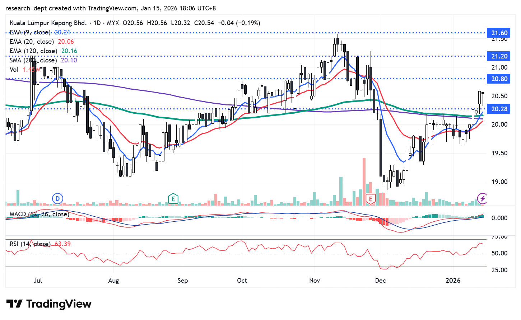Open the MACD (12, 26, close) legend
Screen dimensions: 521x320
pos(39,214)
